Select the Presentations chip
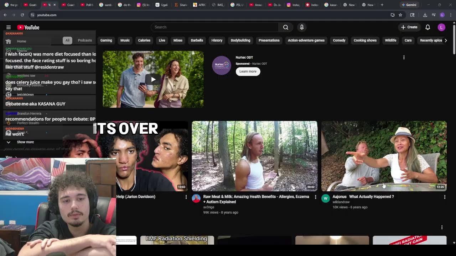The image size is (456, 256). [x=269, y=41]
